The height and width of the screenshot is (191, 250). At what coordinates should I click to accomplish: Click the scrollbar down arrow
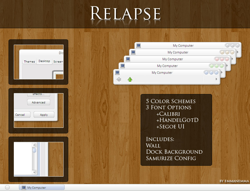tap(34, 172)
